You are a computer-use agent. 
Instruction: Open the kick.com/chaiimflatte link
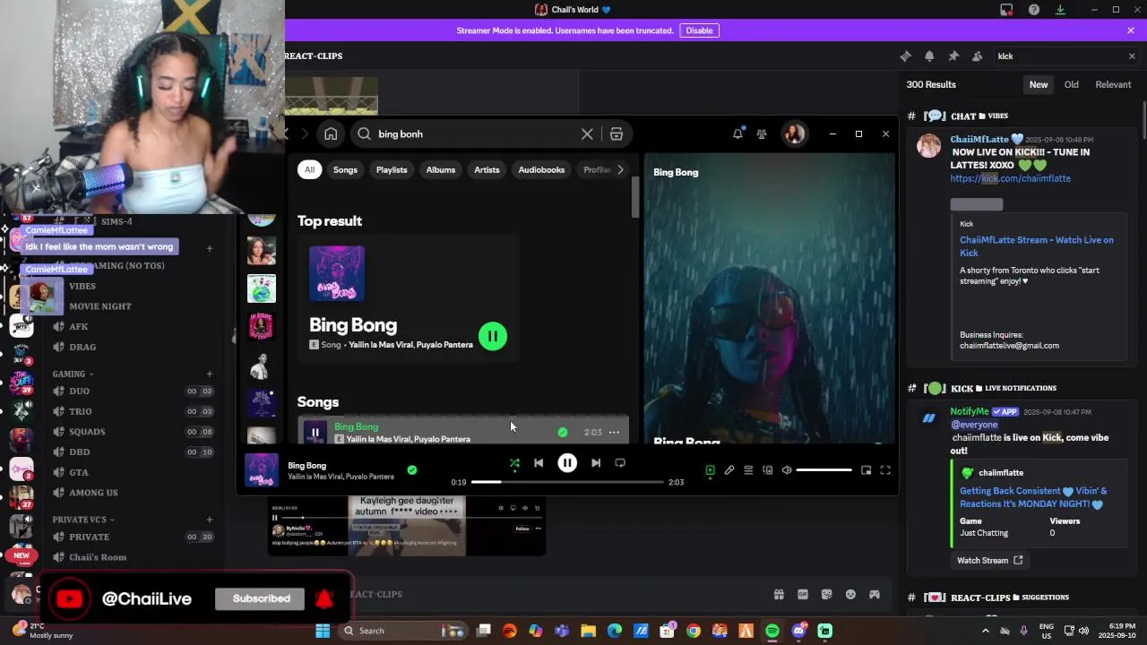point(1011,178)
